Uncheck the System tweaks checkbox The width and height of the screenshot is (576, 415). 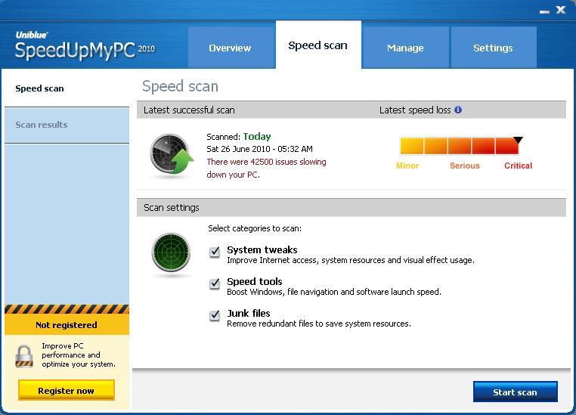[215, 252]
